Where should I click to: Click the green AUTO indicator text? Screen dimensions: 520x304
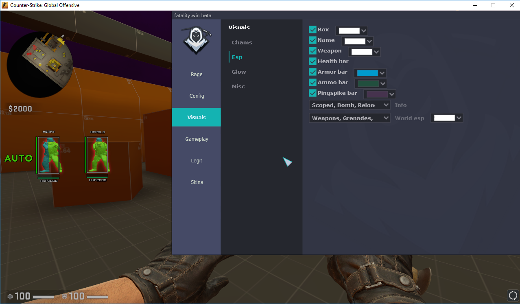click(x=18, y=158)
